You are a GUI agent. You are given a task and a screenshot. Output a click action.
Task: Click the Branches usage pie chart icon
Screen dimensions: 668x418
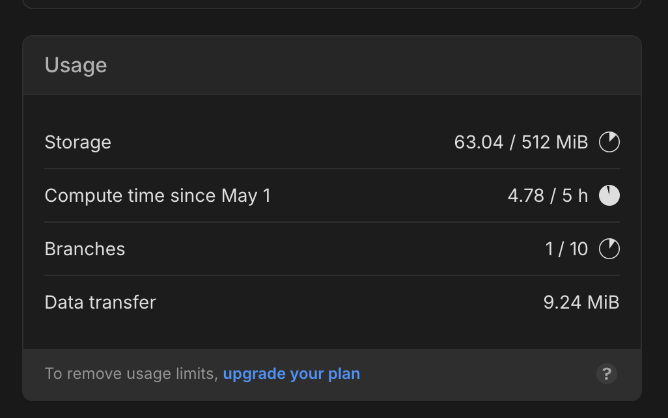click(x=609, y=249)
